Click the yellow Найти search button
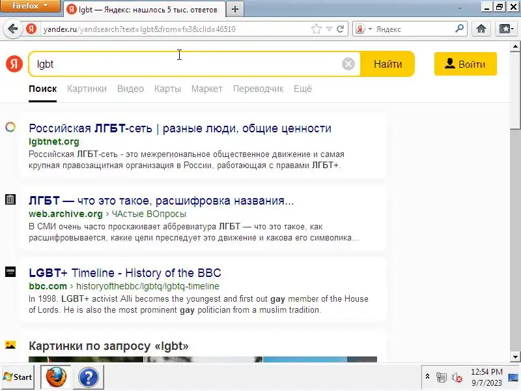 (x=387, y=64)
